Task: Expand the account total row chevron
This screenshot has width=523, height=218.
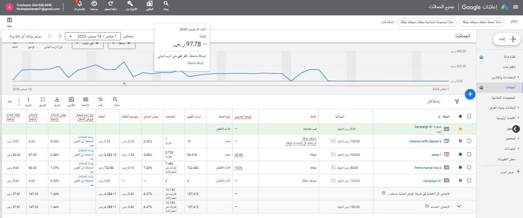Action: 458,206
